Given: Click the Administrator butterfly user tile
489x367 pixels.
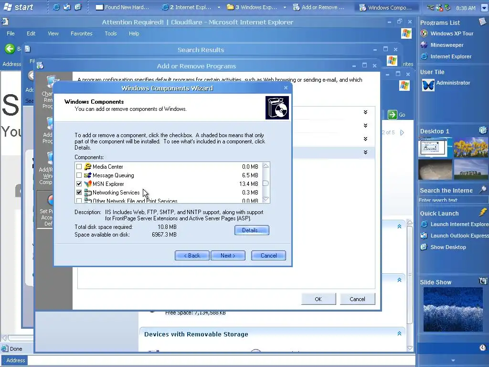Looking at the screenshot, I should coord(428,85).
